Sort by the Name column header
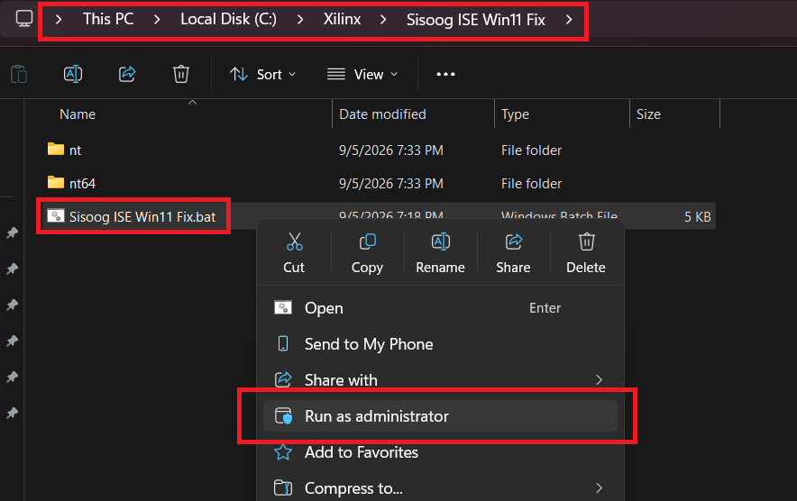Viewport: 797px width, 501px height. click(x=78, y=114)
